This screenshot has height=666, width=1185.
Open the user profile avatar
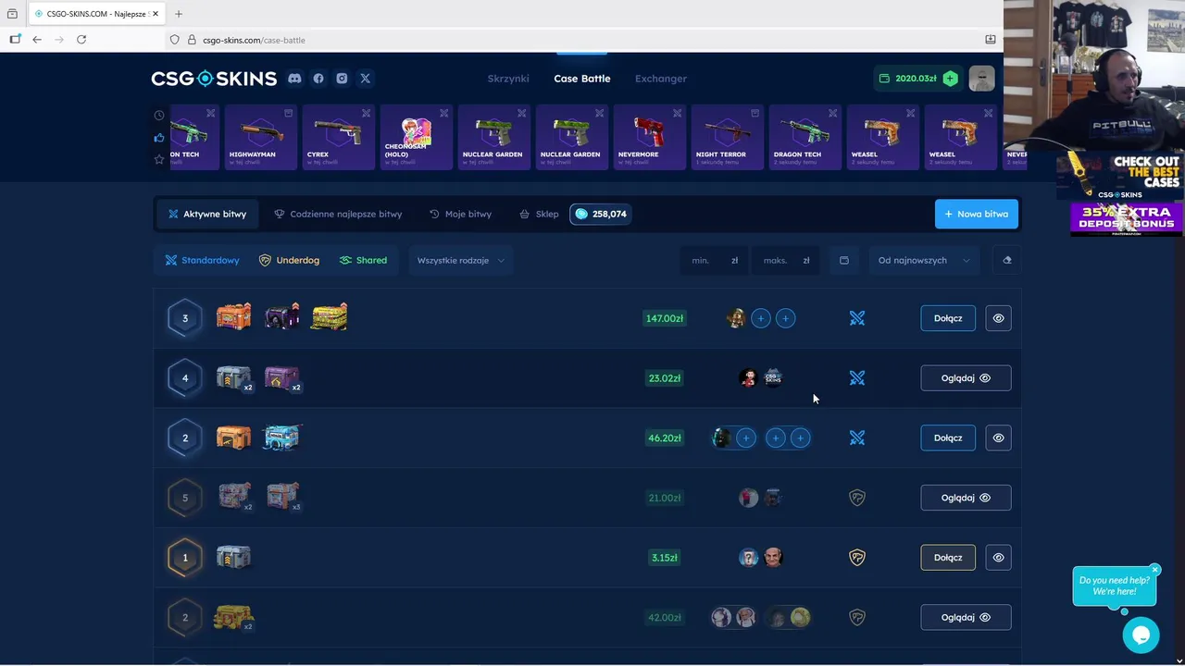[x=981, y=79]
